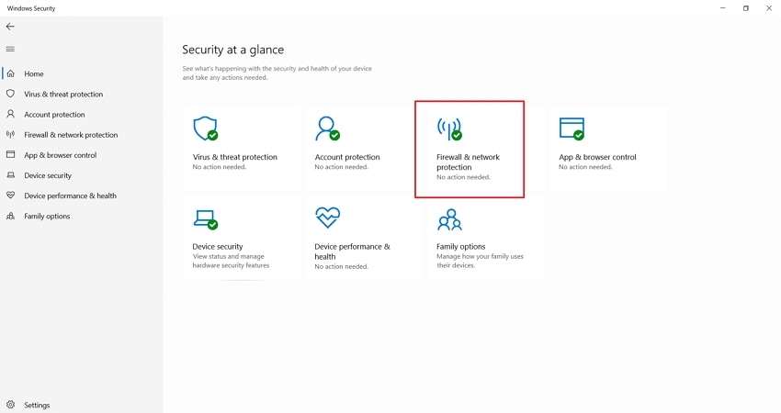This screenshot has width=781, height=413.
Task: Click the family icon beside Family options in sidebar
Action: 10,216
